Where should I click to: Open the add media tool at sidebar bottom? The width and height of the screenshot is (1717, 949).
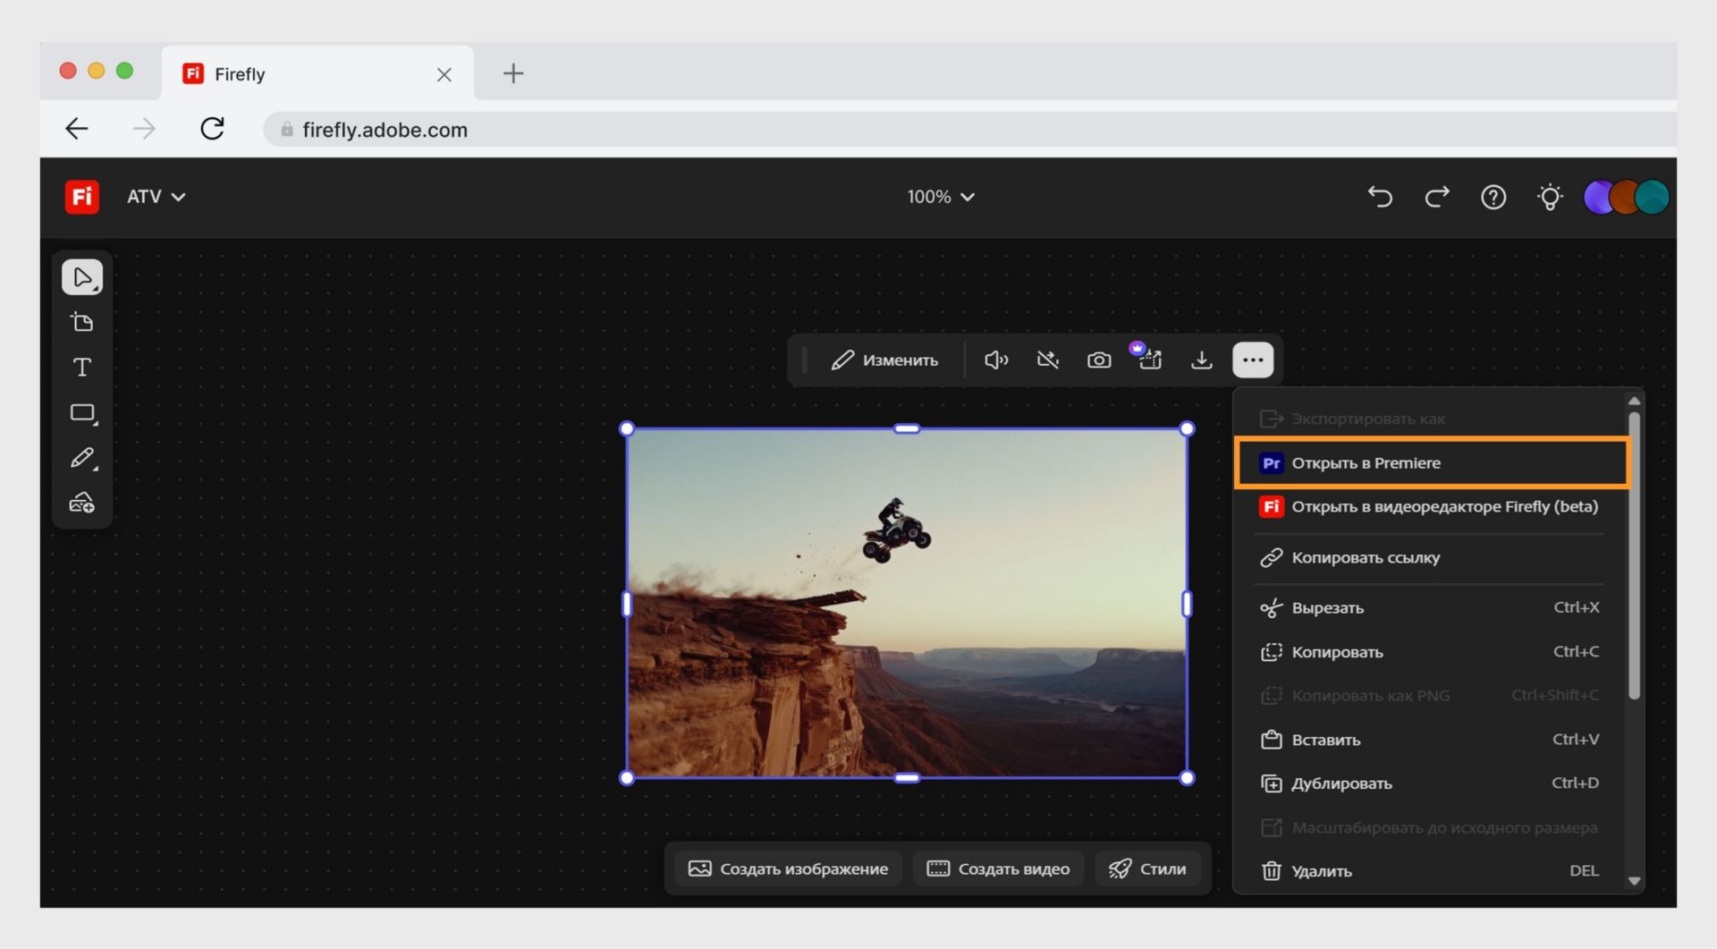coord(81,503)
